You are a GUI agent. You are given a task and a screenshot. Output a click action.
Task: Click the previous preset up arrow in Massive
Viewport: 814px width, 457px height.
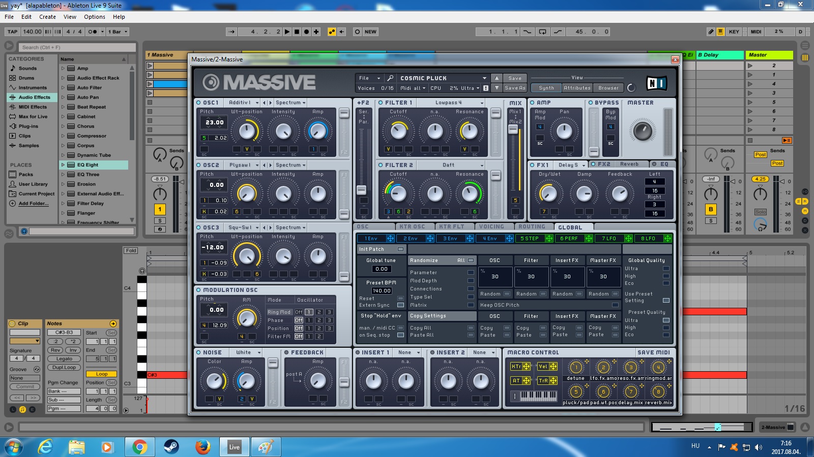497,78
